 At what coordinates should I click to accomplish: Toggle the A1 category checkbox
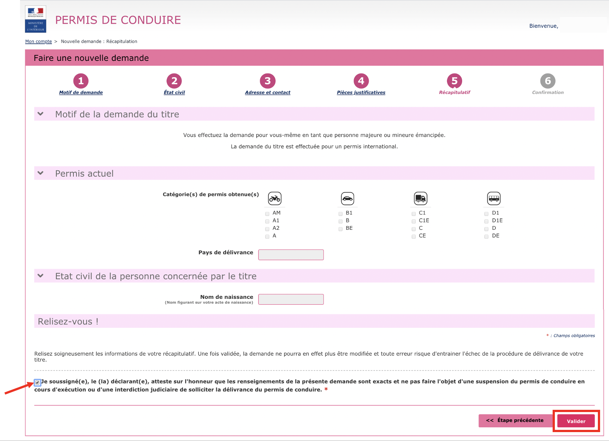click(267, 221)
